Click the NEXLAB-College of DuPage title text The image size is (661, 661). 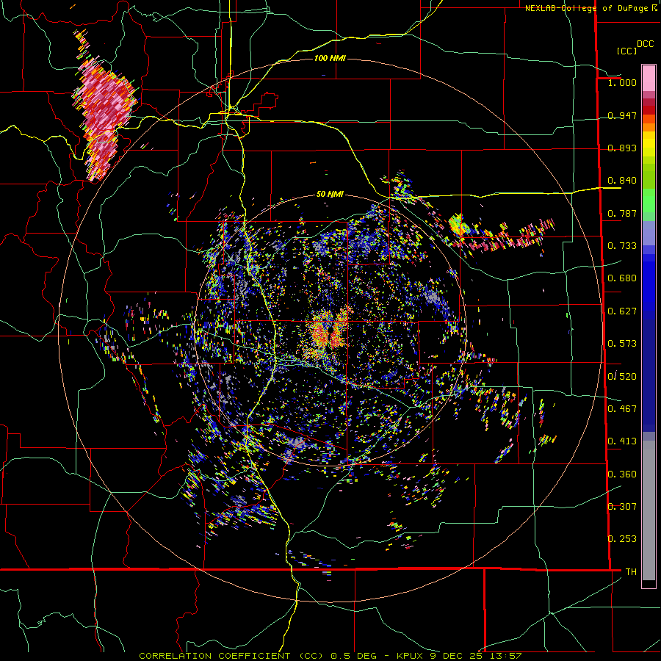click(586, 8)
